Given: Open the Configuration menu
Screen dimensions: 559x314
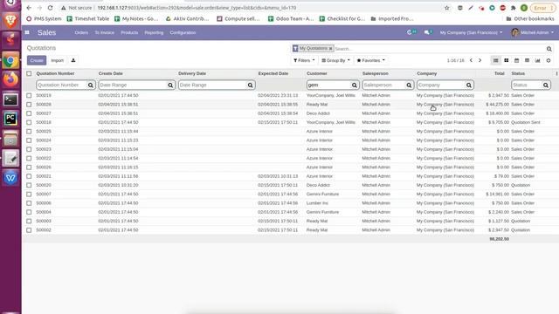Looking at the screenshot, I should click(x=183, y=32).
